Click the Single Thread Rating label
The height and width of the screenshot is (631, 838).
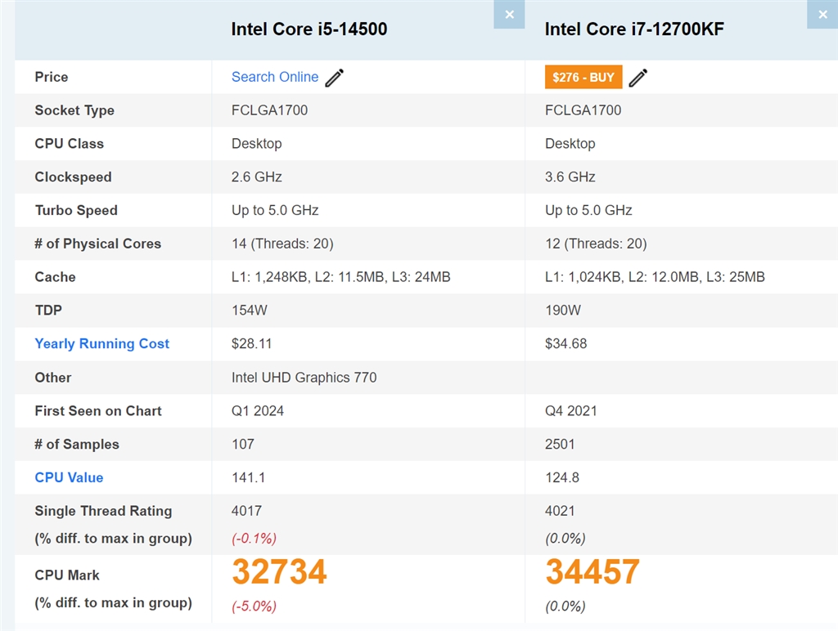click(x=103, y=511)
